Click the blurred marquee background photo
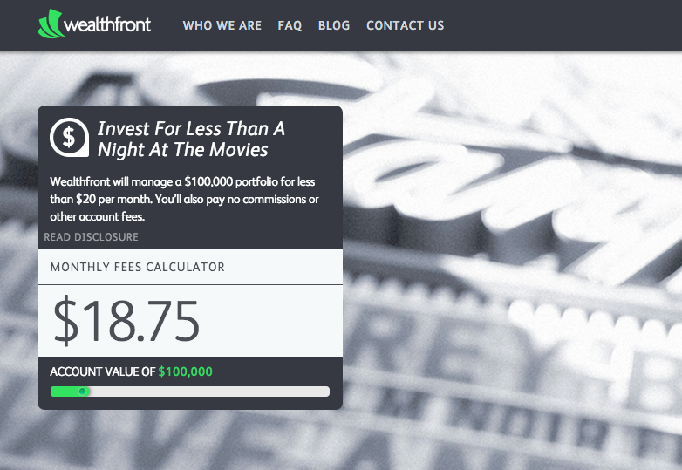682x470 pixels. pos(512,261)
